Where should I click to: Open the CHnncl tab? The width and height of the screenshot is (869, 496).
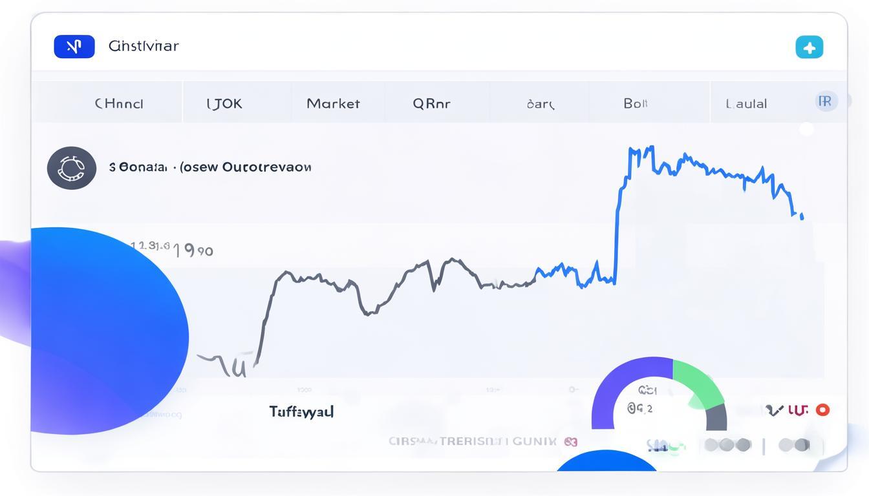tap(119, 103)
